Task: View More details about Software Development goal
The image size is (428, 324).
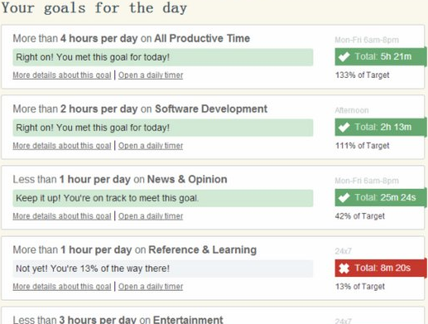Action: (x=62, y=146)
